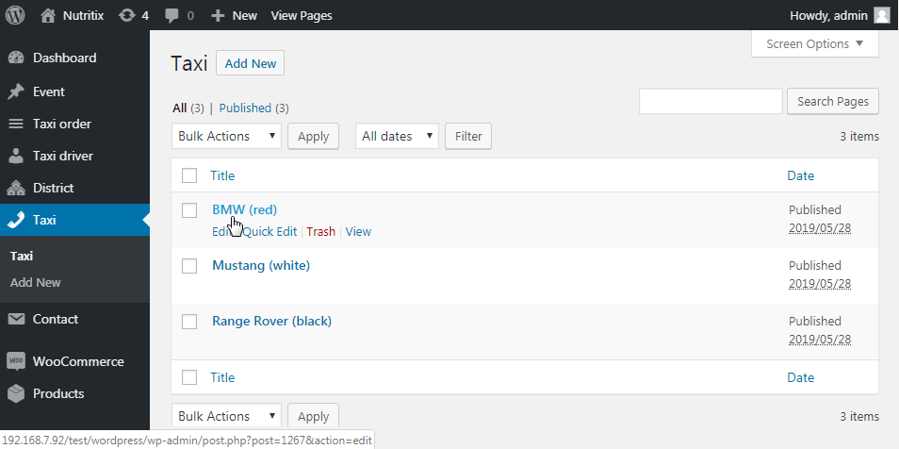Click View Pages in the admin bar
This screenshot has height=449, width=899.
pos(302,15)
